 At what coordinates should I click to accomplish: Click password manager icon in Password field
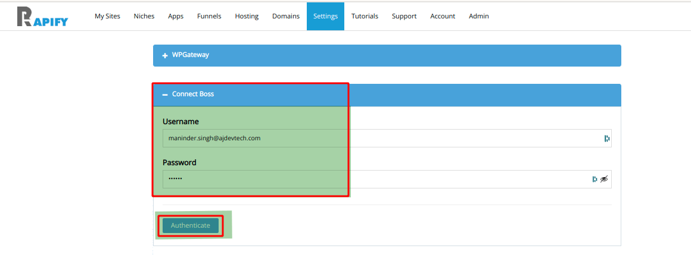pyautogui.click(x=594, y=179)
